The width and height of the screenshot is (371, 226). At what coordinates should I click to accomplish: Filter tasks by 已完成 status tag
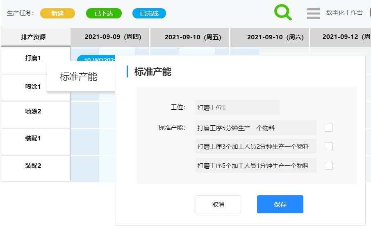click(x=149, y=14)
